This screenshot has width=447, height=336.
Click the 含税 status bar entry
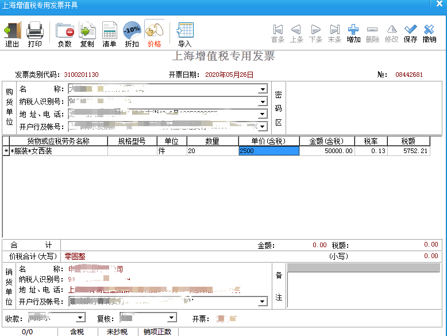77,332
